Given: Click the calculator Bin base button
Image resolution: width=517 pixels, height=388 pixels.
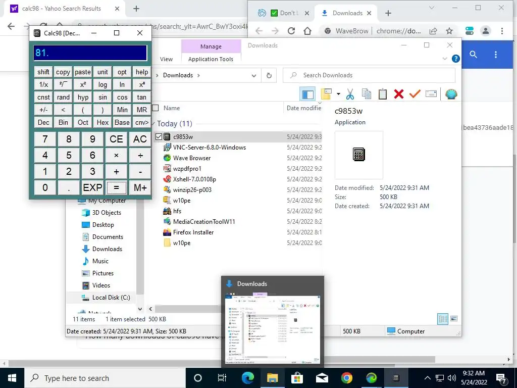Looking at the screenshot, I should tap(63, 122).
